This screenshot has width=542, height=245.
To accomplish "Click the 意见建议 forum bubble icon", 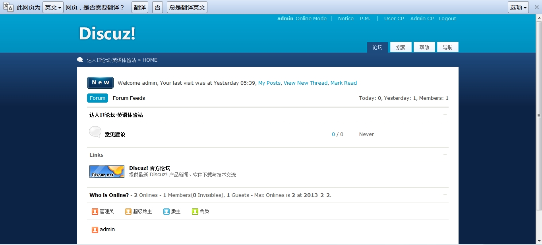I will [95, 132].
